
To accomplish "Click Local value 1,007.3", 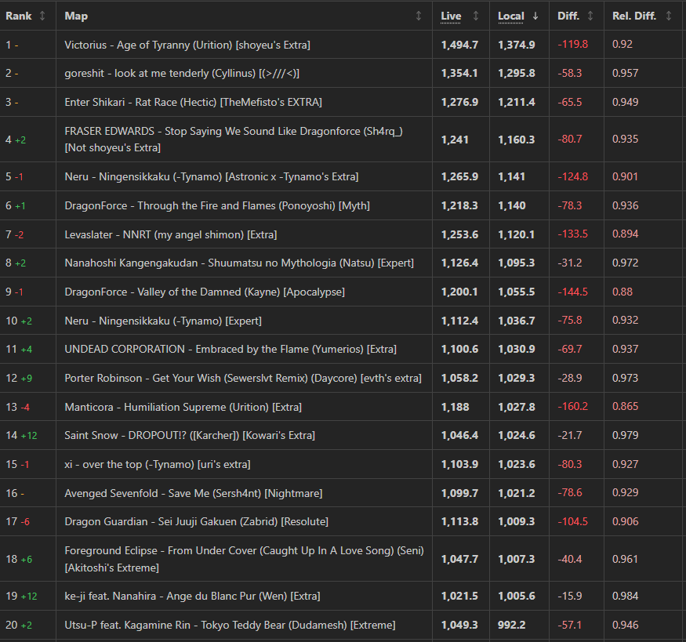I will click(516, 559).
